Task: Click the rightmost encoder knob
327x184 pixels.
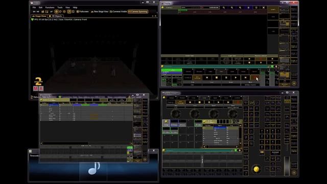Action: tap(232, 113)
